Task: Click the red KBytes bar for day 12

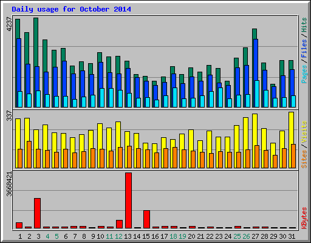Action: coord(119,224)
